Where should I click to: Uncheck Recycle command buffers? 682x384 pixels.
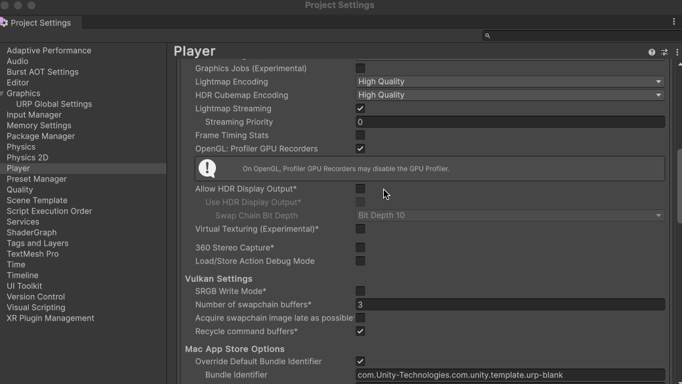(x=360, y=331)
